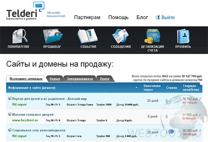Click the Информация о сайте (домене) header
The height and width of the screenshot is (142, 208).
(x=32, y=88)
